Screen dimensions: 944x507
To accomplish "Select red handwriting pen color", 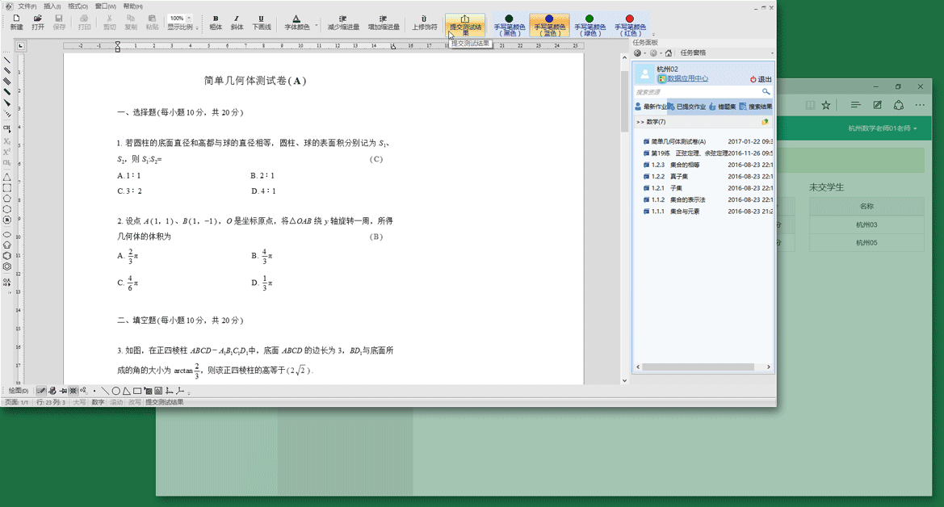I will tap(630, 25).
